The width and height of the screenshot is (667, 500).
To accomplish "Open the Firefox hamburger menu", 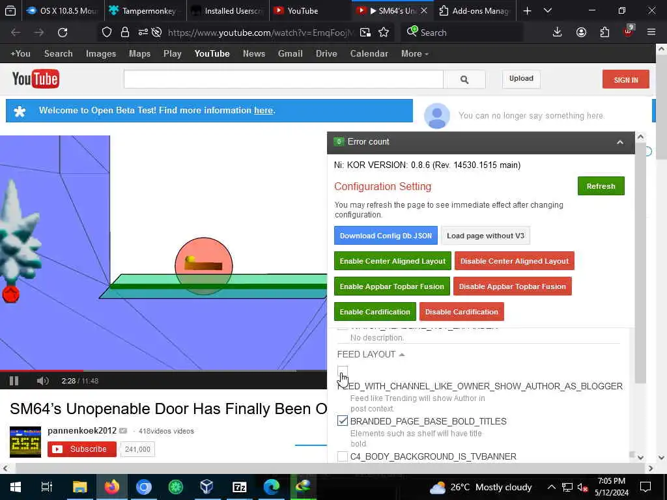I will [651, 33].
